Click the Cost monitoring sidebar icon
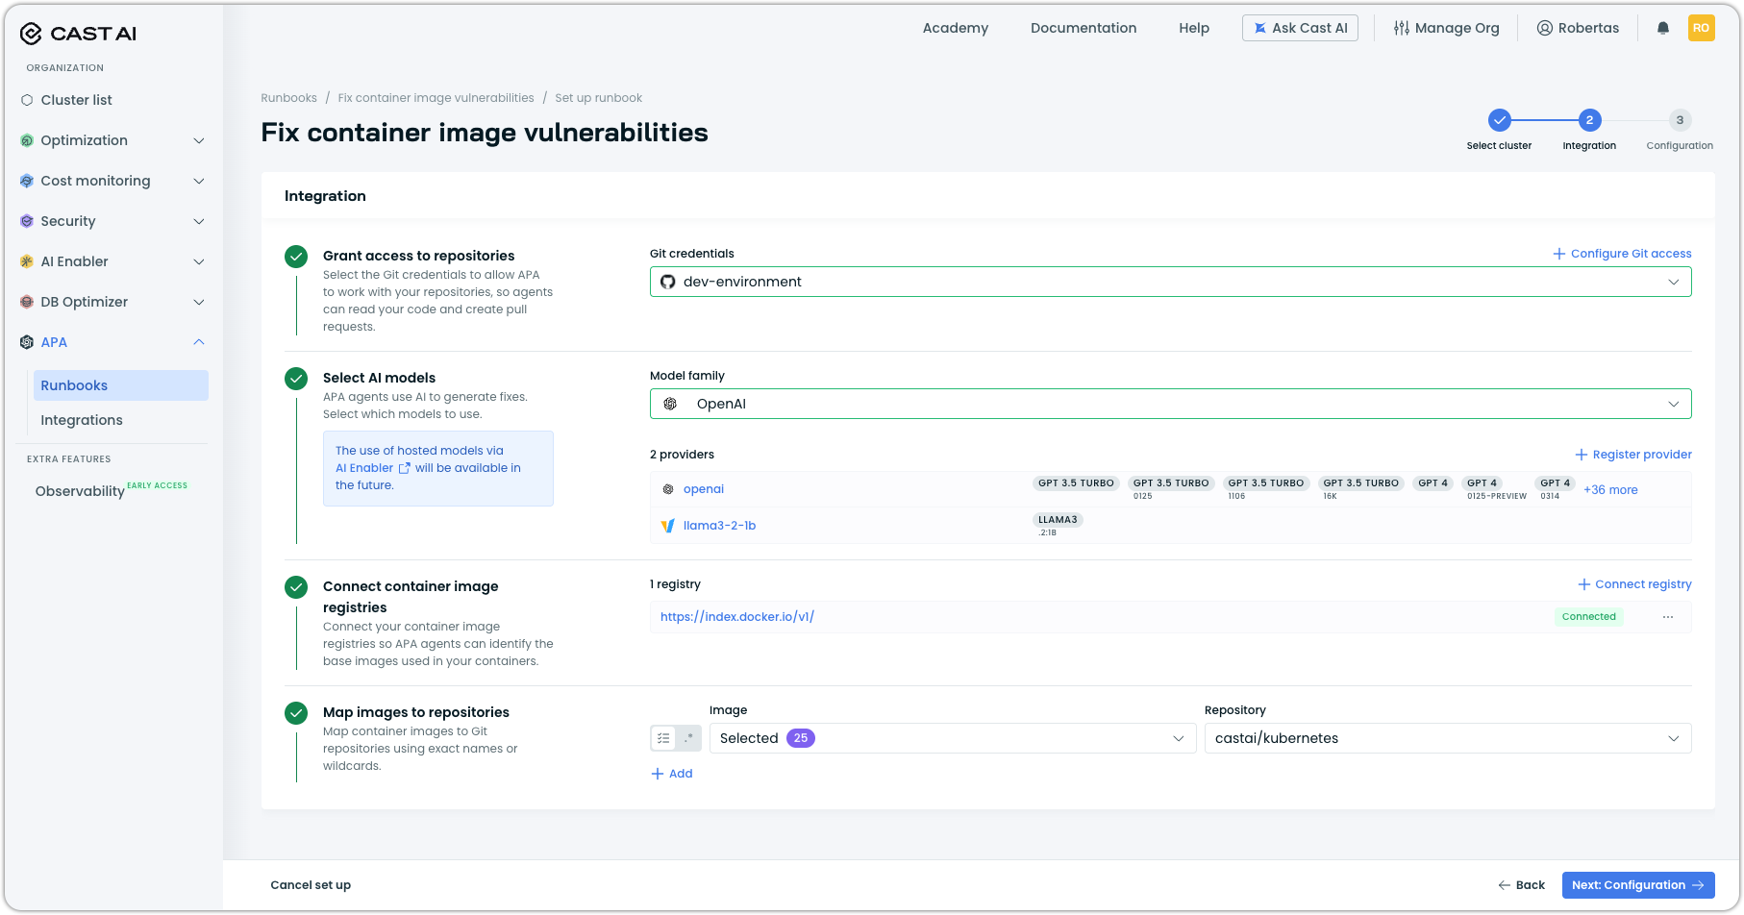The width and height of the screenshot is (1744, 915). tap(27, 181)
